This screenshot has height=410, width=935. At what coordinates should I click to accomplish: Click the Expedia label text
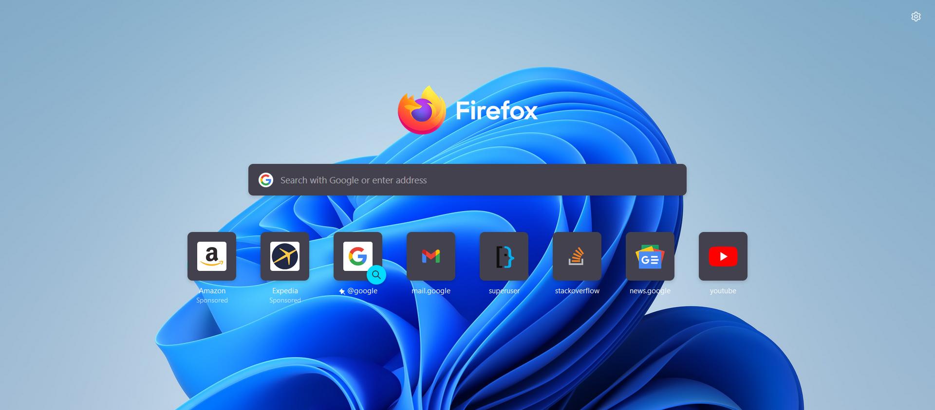pyautogui.click(x=285, y=291)
